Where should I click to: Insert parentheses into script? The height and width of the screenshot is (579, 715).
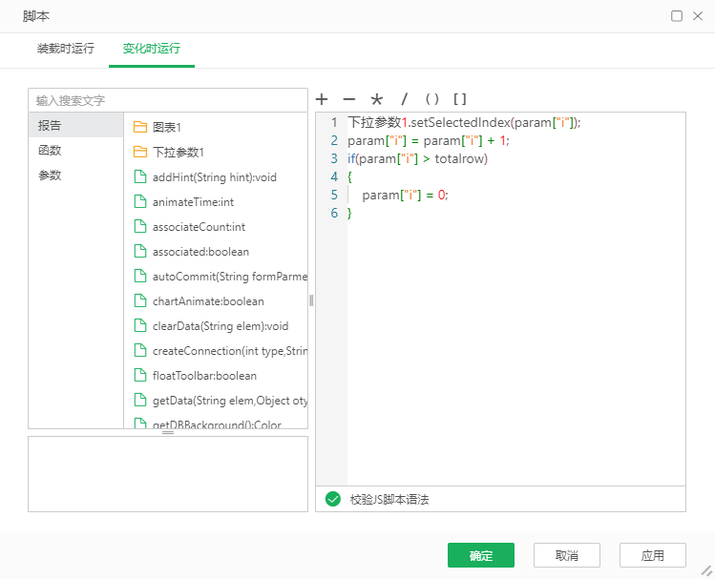(x=431, y=99)
